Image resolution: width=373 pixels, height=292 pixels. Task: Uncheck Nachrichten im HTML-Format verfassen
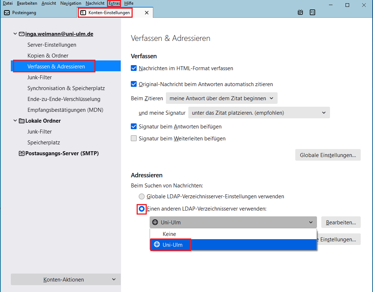134,68
